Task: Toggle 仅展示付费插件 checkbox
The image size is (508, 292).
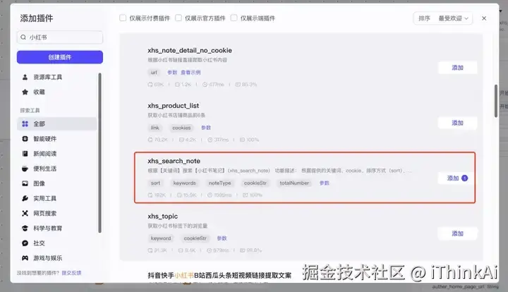Action: 123,18
